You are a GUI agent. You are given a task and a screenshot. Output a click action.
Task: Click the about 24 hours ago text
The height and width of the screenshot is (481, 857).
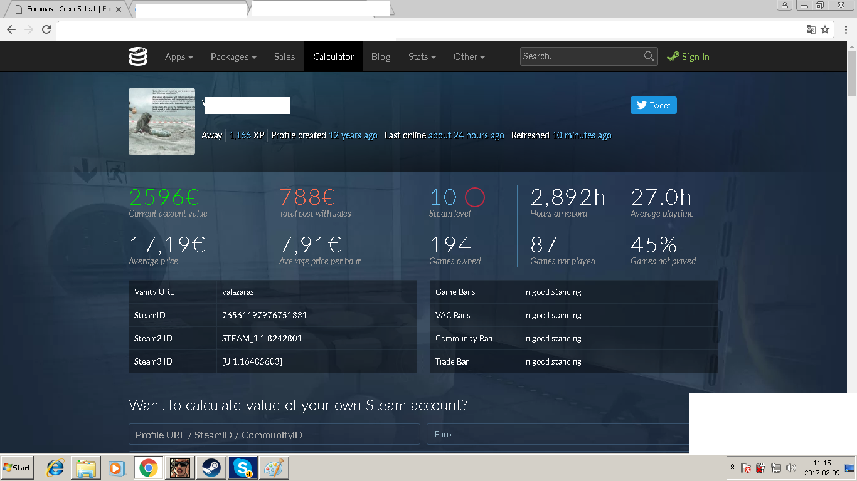466,135
